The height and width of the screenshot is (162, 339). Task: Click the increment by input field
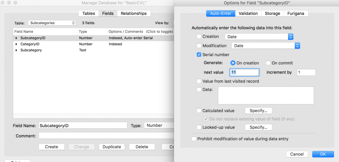pos(306,72)
